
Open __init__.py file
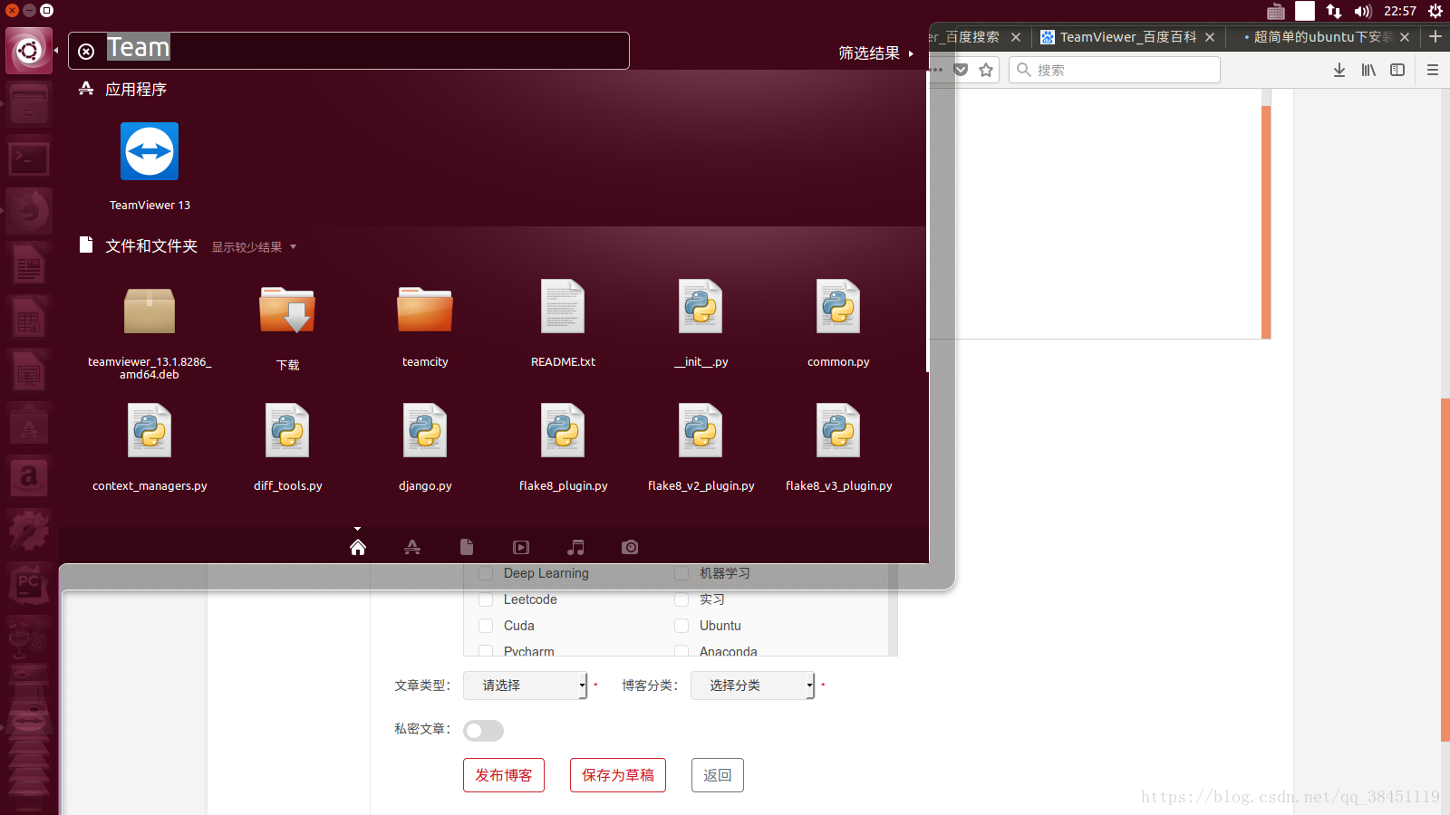pyautogui.click(x=701, y=306)
